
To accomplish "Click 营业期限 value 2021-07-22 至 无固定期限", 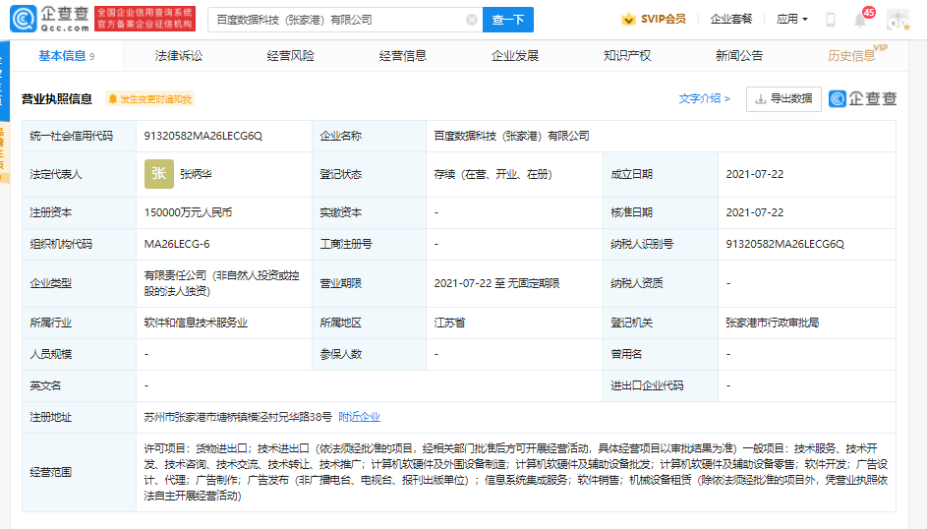I will (x=496, y=283).
